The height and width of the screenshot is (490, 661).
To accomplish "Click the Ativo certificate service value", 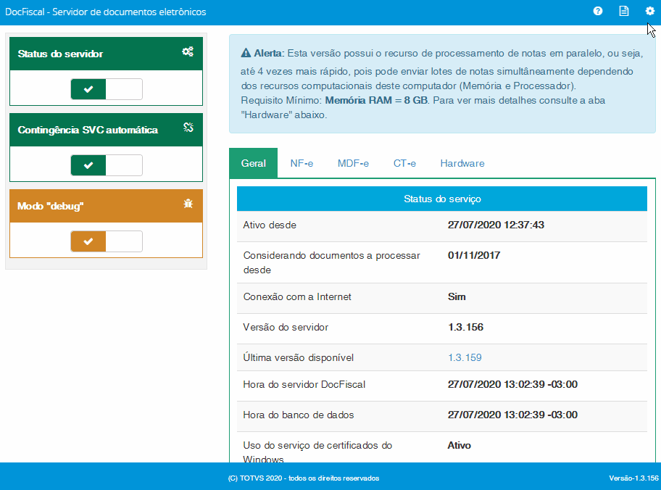I will (459, 445).
